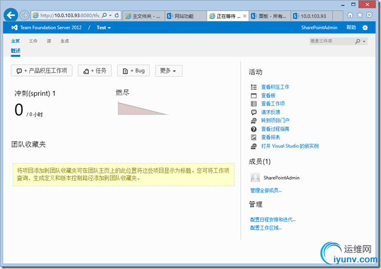Open the address bar dropdown arrow
381x269 pixels.
tap(110, 15)
